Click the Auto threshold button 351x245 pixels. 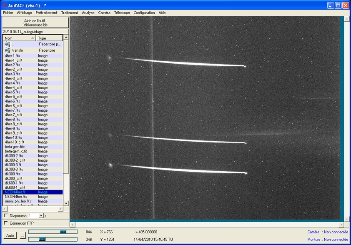point(10,235)
